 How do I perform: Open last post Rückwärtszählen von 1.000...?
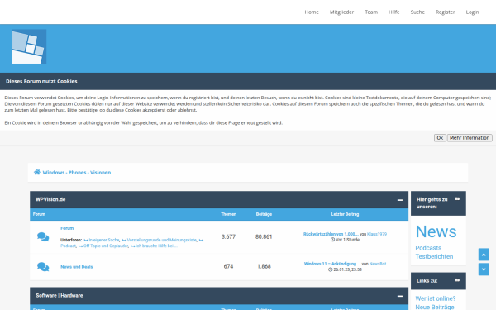tap(331, 234)
